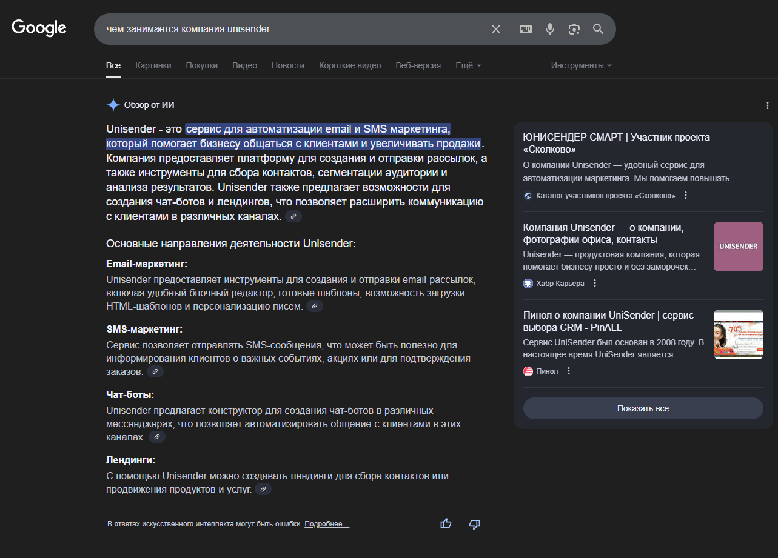Click the AI overview sparkle icon

[113, 105]
